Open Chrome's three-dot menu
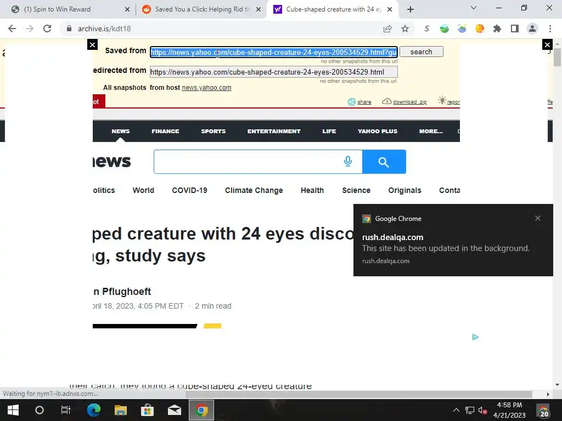The image size is (562, 421). (550, 29)
